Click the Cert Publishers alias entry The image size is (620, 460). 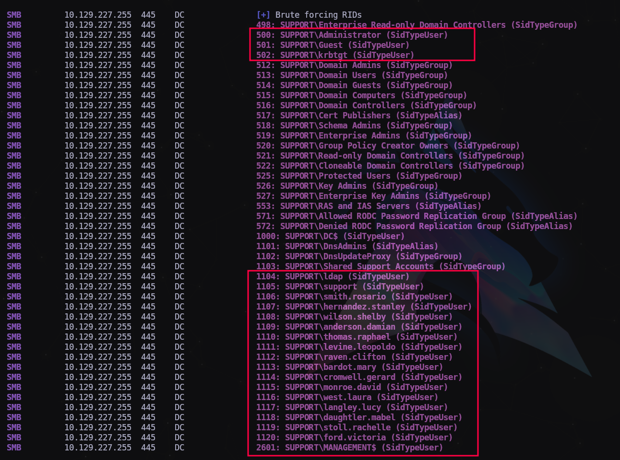(x=358, y=115)
